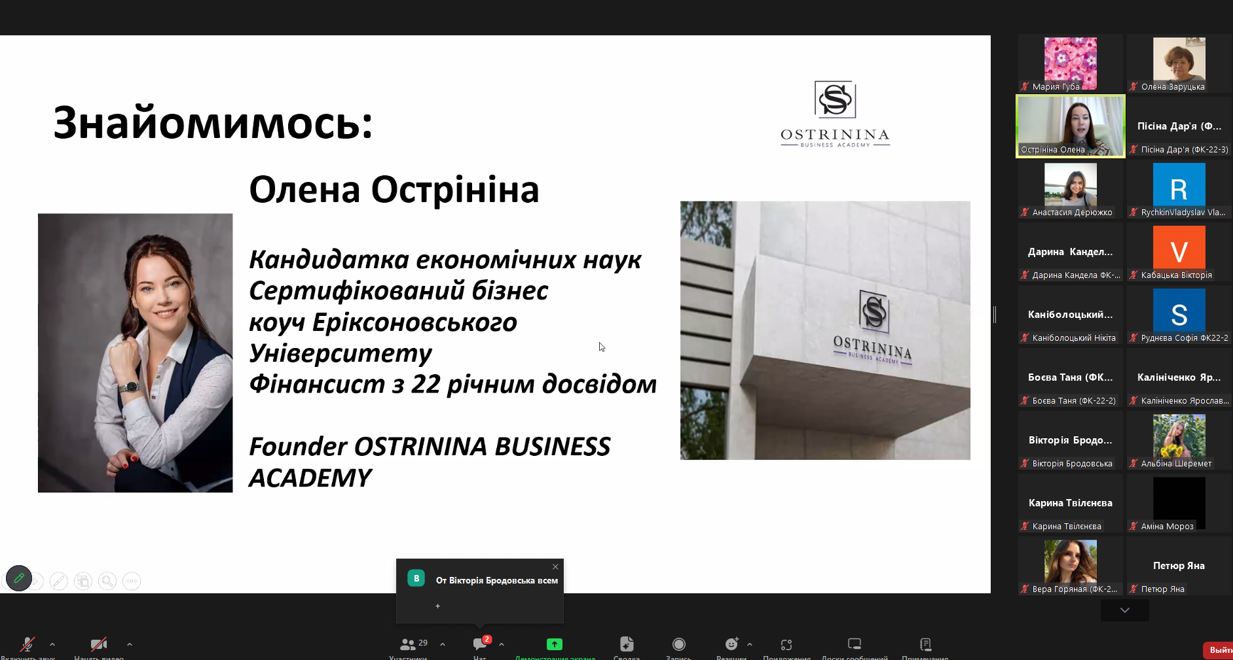Open Whiteboards (Доски сообщений)
This screenshot has width=1233, height=660.
click(x=855, y=644)
